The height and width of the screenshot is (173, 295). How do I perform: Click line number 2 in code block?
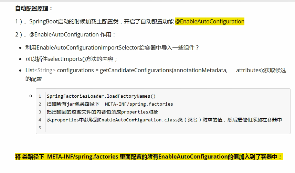point(40,104)
